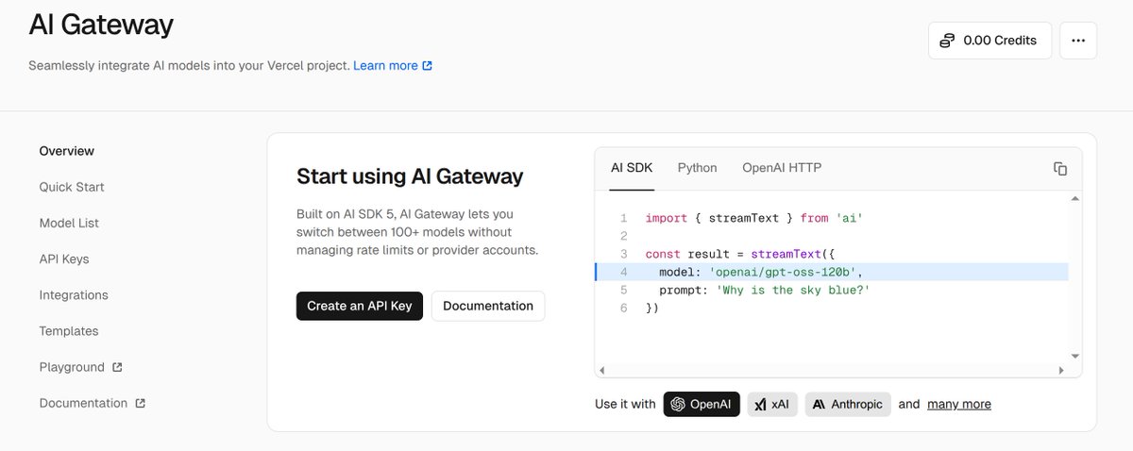Open Quick Start in the sidebar
1133x451 pixels.
[x=72, y=187]
